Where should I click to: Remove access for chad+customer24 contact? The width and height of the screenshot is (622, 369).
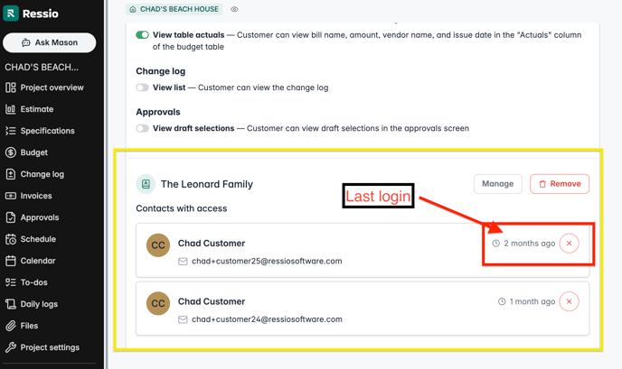click(569, 301)
